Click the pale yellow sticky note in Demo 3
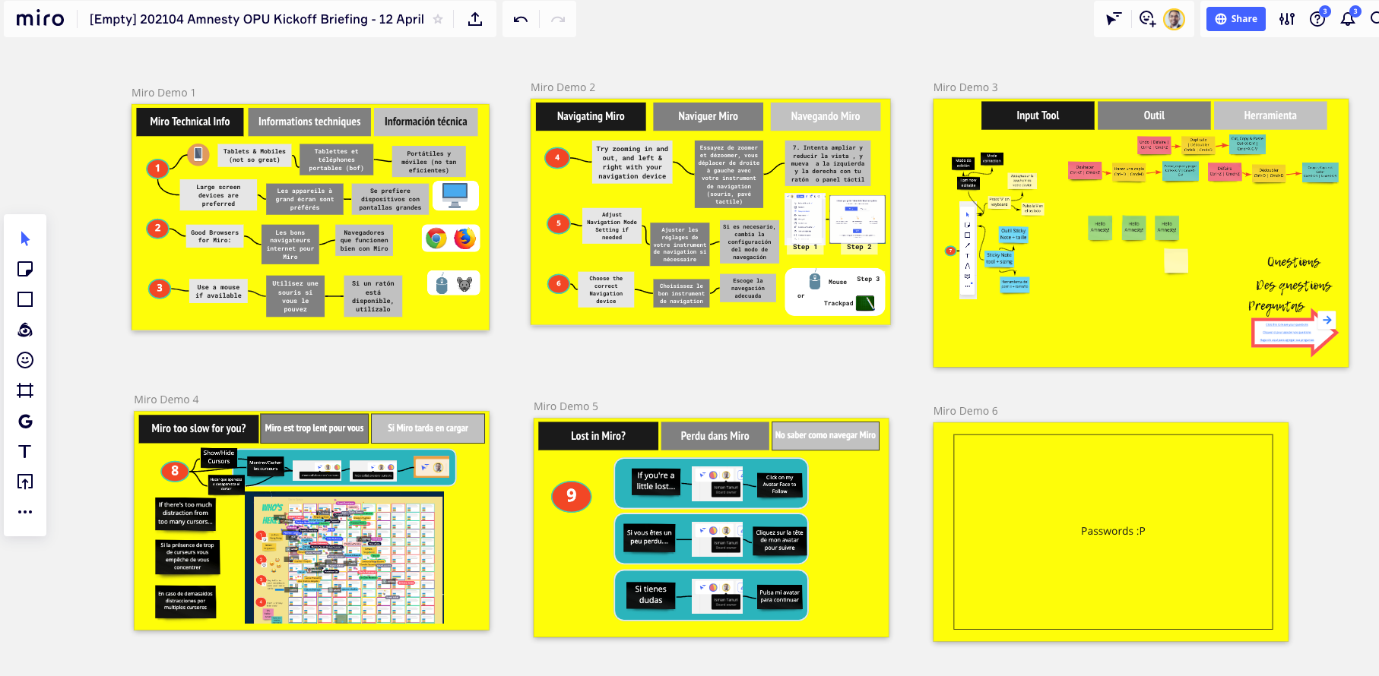 click(1176, 261)
